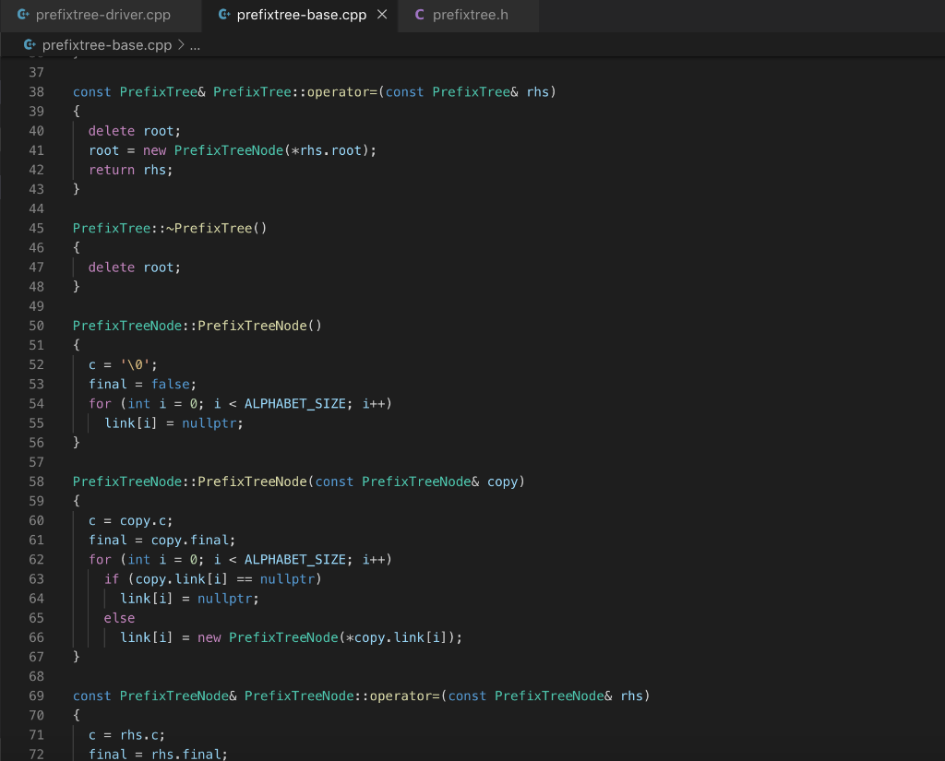945x761 pixels.
Task: Click the breadcrumb chevron separator
Action: click(181, 45)
